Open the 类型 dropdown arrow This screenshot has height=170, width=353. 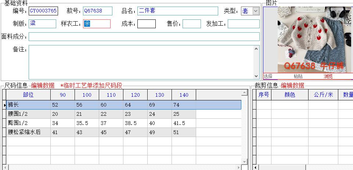tap(256, 11)
